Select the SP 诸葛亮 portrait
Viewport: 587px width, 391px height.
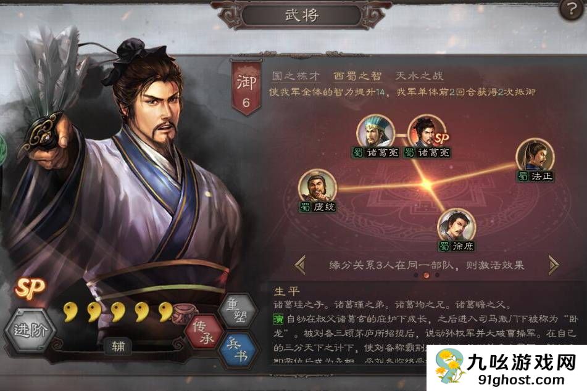pos(428,132)
